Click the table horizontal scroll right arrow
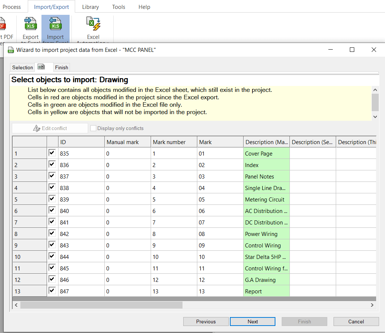This screenshot has height=333, width=385. (372, 305)
